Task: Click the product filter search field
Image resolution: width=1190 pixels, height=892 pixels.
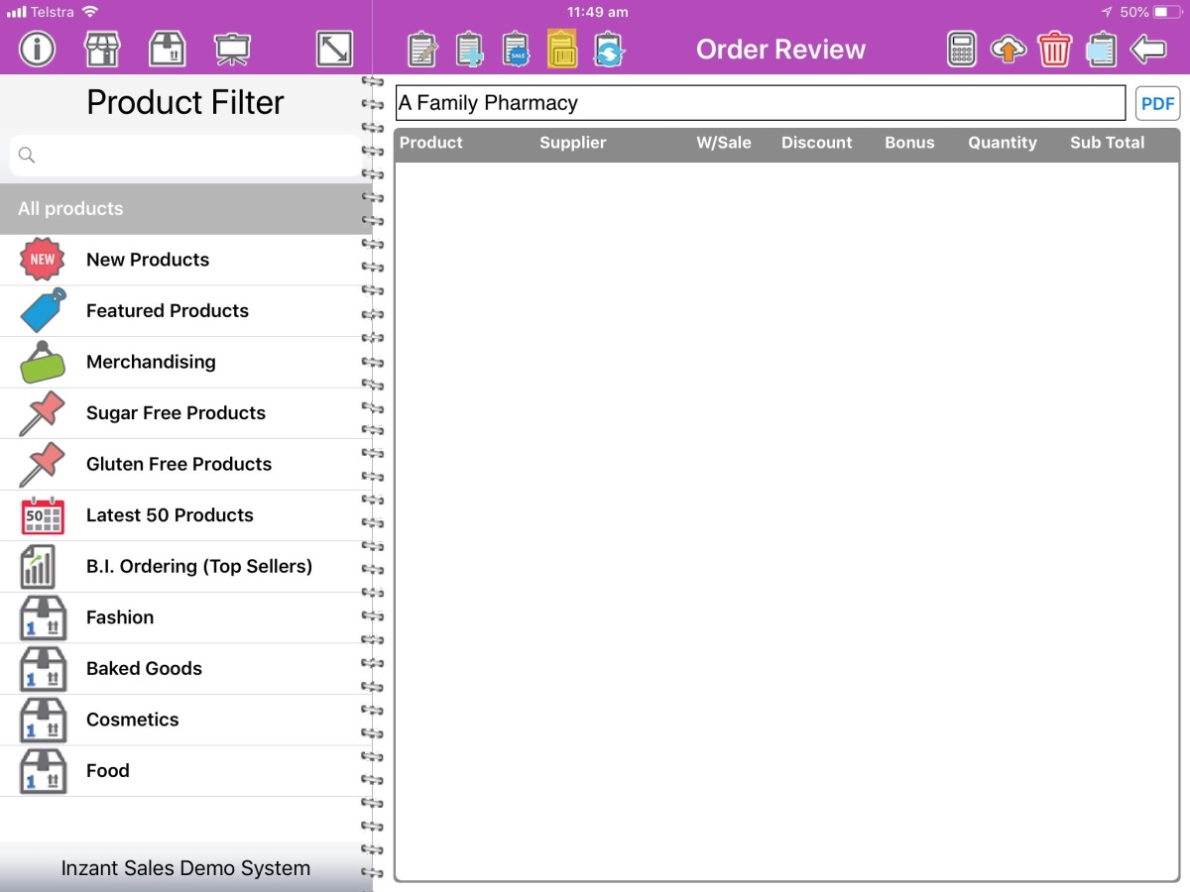Action: pos(185,156)
